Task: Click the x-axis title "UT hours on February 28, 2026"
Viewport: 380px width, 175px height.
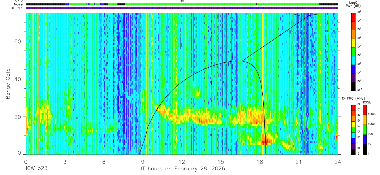Action: [x=181, y=169]
